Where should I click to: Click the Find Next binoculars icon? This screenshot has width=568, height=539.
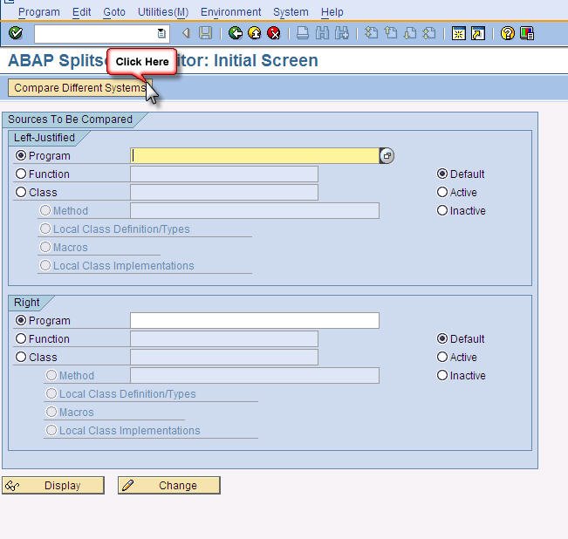(342, 33)
